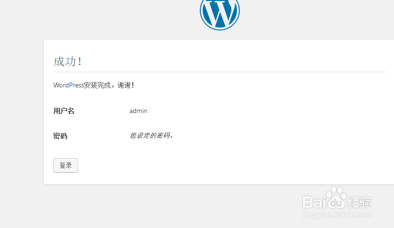Viewport: 394px width, 228px height.
Task: Click the word WordPress in install message
Action: pos(69,85)
